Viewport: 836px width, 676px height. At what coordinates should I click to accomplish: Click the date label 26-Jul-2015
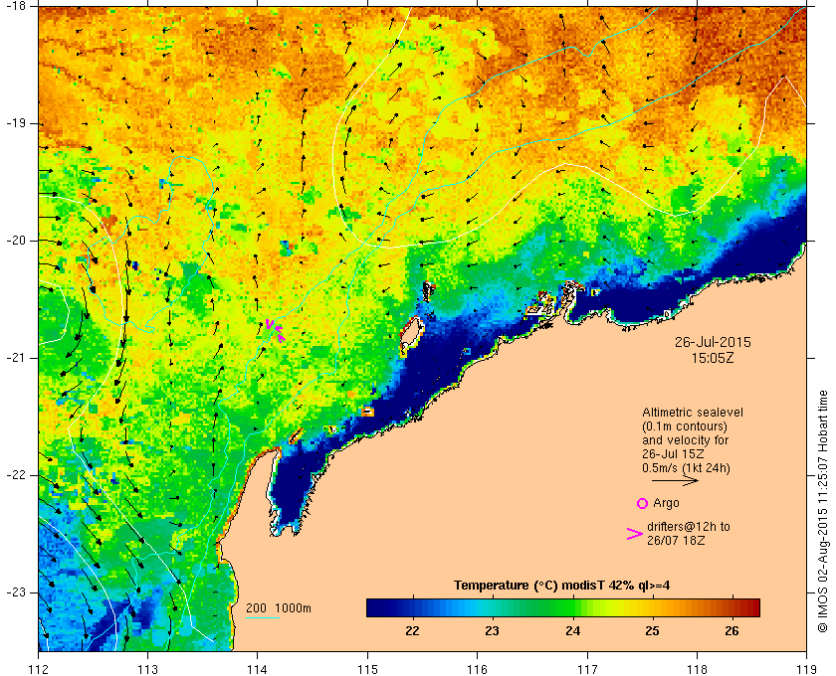[x=713, y=342]
